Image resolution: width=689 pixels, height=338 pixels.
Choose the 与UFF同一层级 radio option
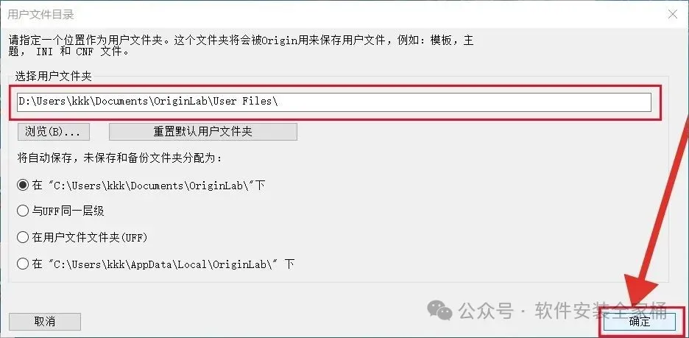pos(22,211)
